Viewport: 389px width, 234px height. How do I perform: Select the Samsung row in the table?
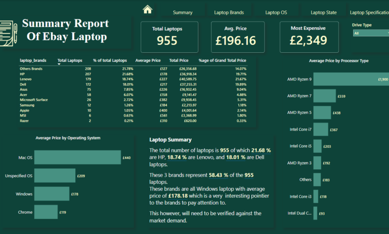(x=133, y=105)
